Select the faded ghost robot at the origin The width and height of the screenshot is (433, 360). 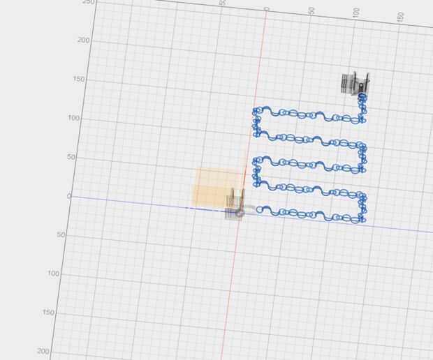(235, 204)
